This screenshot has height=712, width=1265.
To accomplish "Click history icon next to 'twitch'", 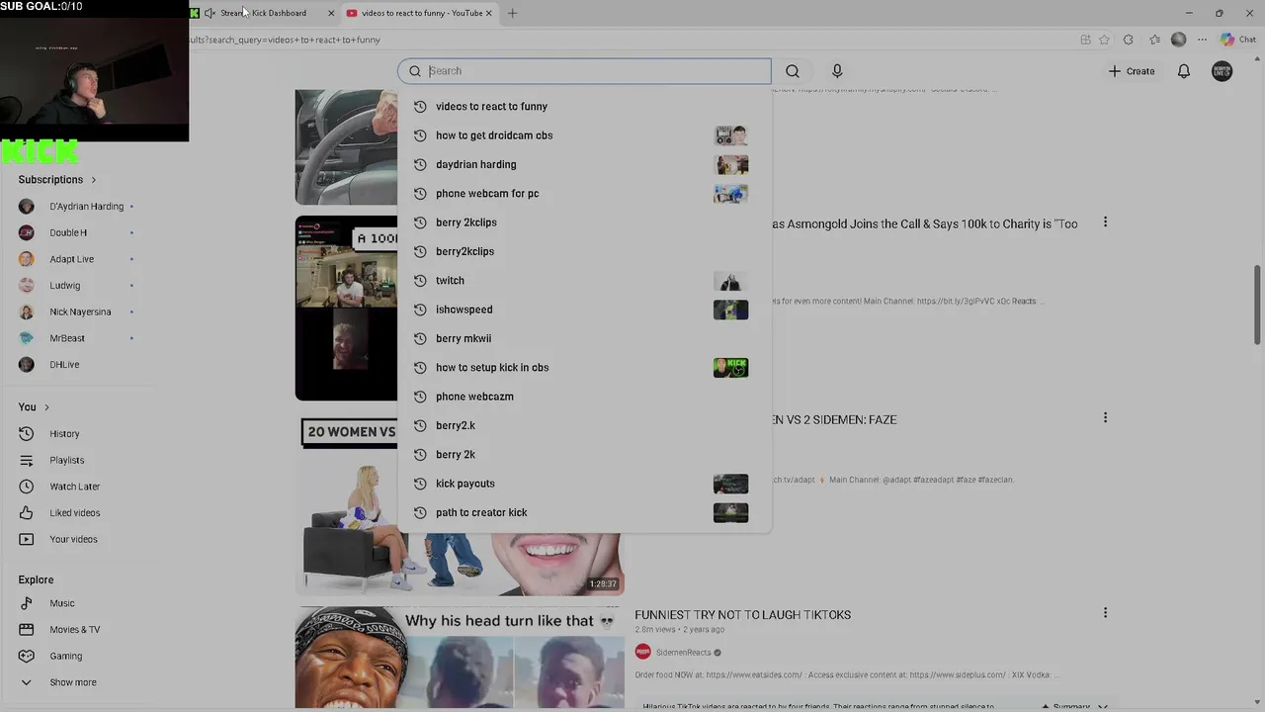I will (x=420, y=281).
